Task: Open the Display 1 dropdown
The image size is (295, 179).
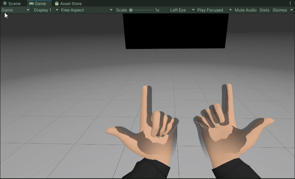Action: [46, 10]
